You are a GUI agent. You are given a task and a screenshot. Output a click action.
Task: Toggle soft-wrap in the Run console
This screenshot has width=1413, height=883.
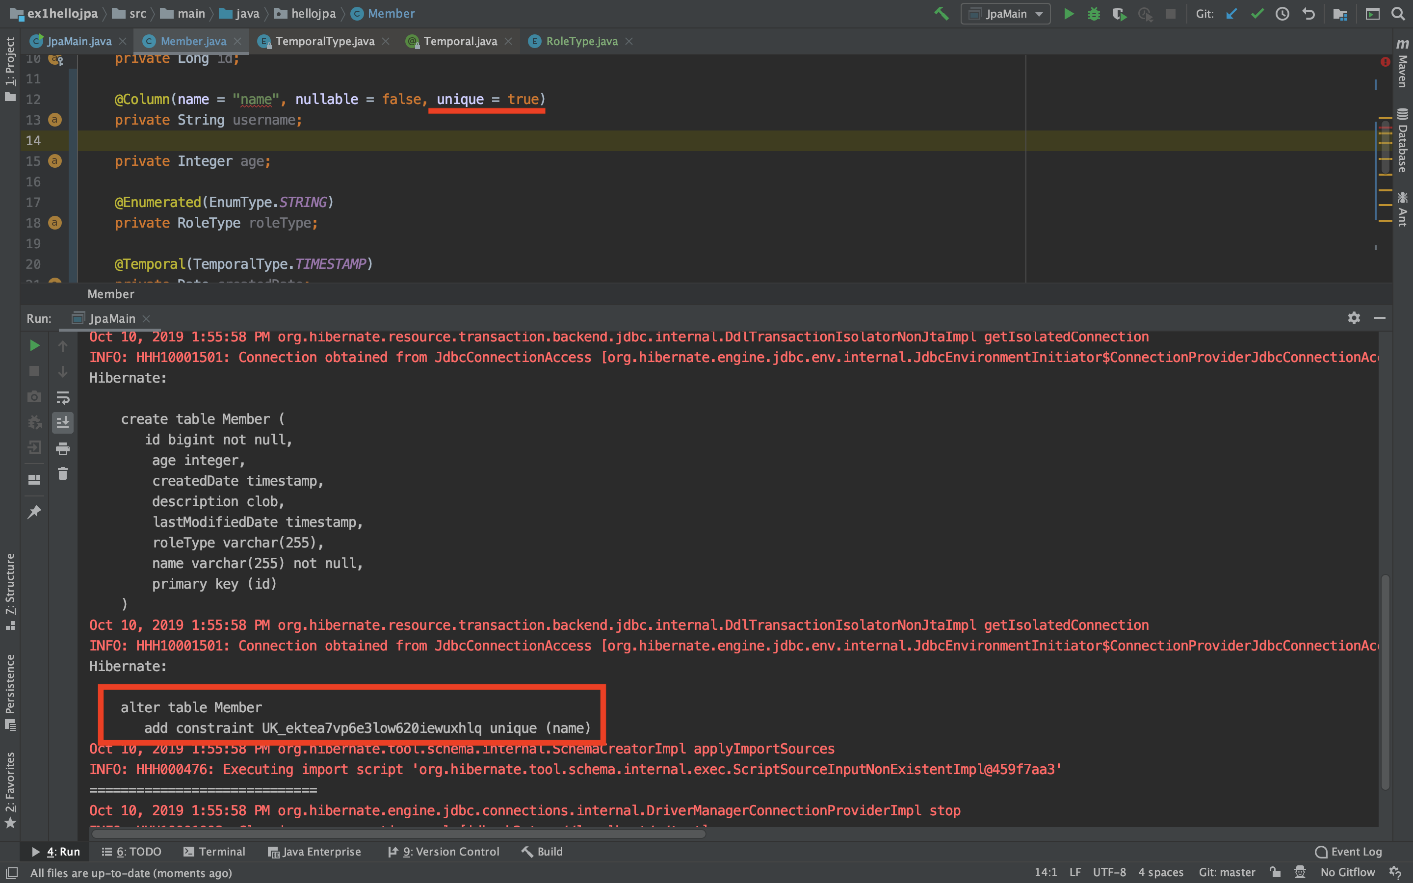pos(62,397)
